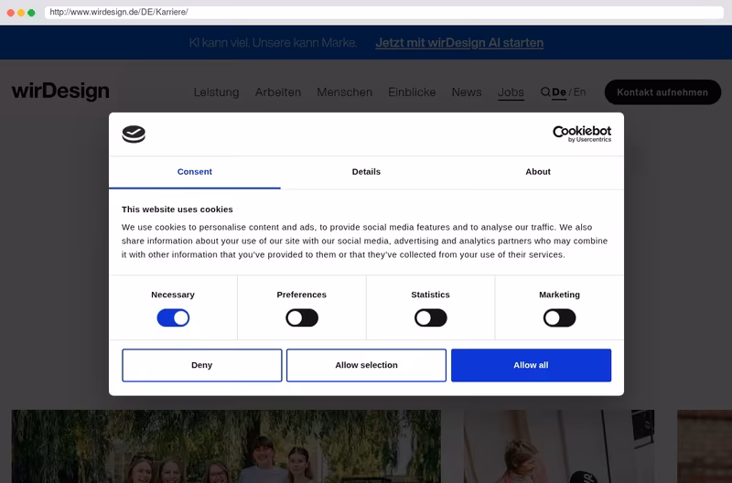
Task: Click the 'KI kann viel. Unsere kann Marke.' text
Action: coord(273,42)
